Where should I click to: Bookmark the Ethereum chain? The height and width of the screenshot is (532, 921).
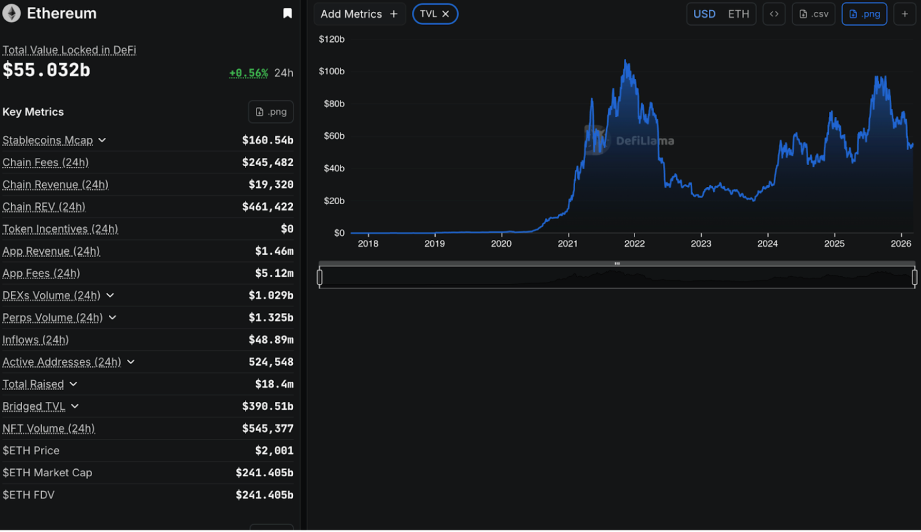pyautogui.click(x=288, y=13)
